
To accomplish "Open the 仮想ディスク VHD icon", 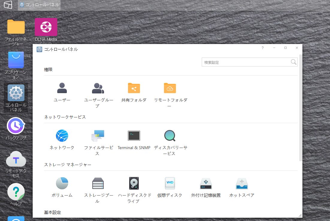I will tap(170, 183).
